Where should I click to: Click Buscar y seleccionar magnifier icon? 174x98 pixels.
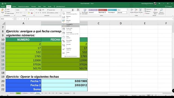pyautogui.click(x=161, y=10)
